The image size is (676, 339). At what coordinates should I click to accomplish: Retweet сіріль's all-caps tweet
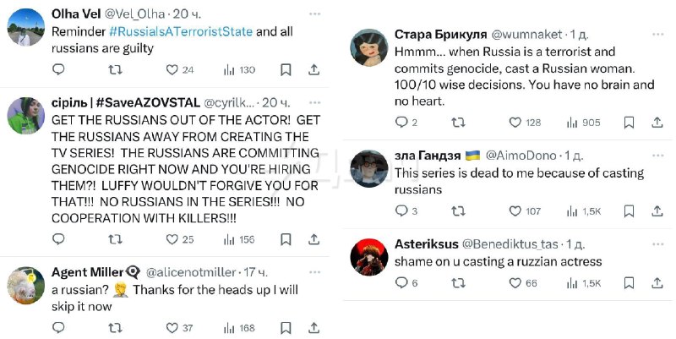coord(111,239)
